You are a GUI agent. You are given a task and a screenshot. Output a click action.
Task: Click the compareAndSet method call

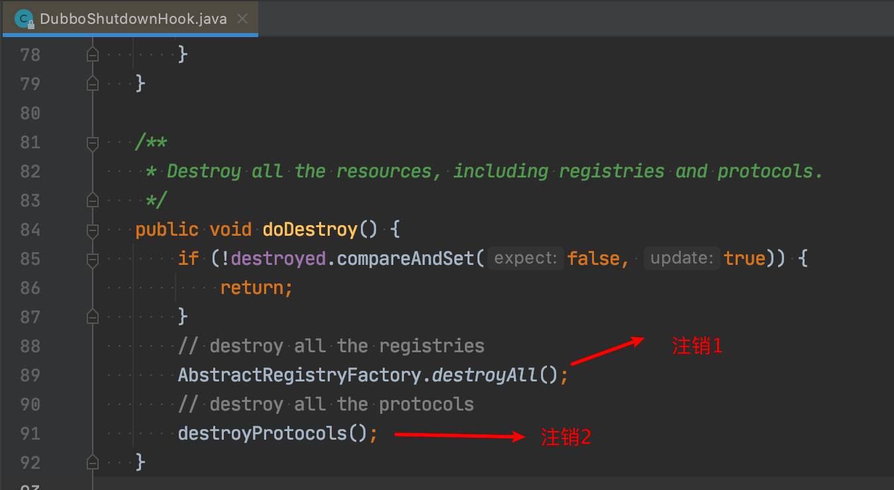pyautogui.click(x=405, y=259)
